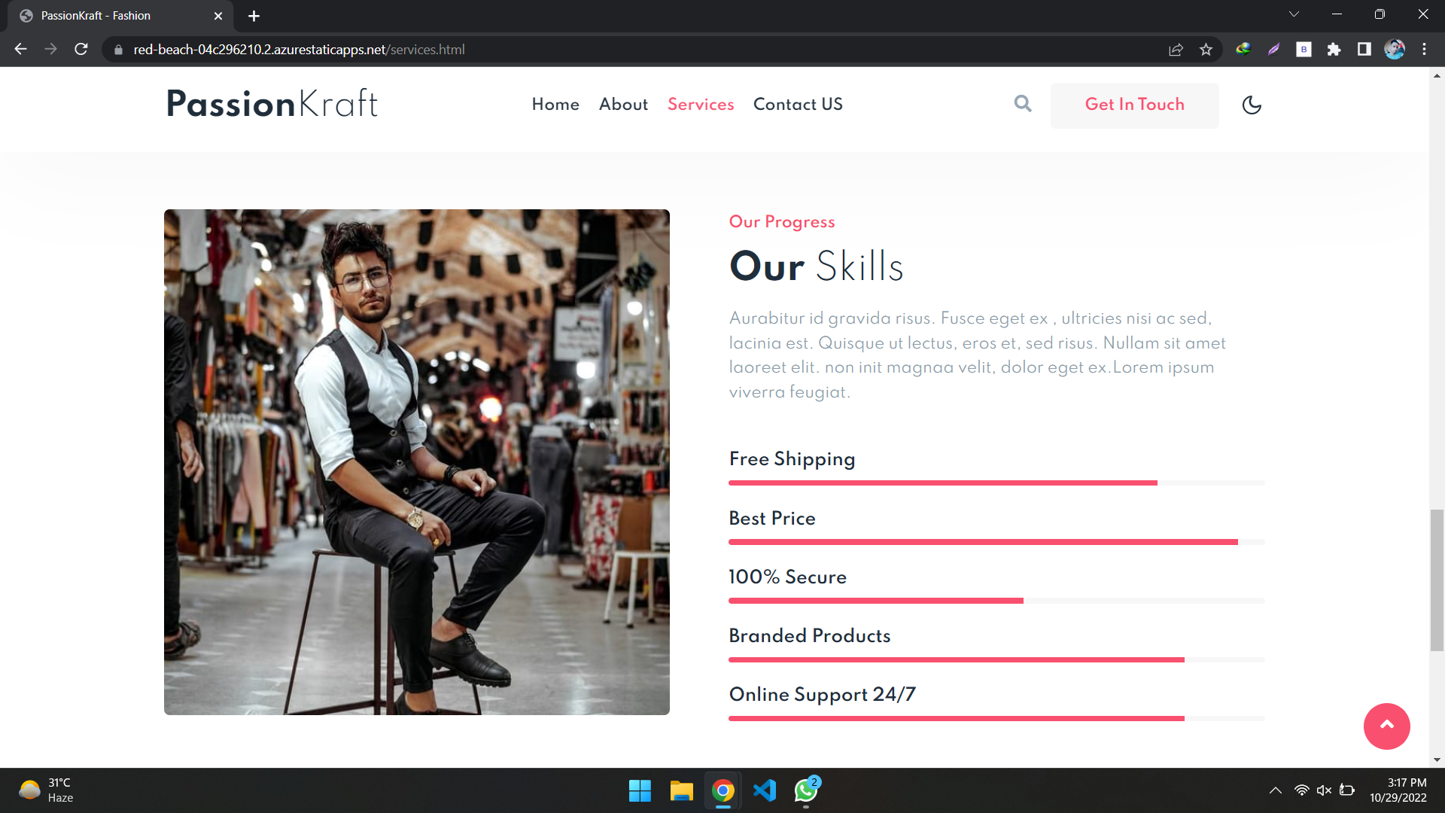1445x813 pixels.
Task: Open the search on PassionKraft navbar
Action: [x=1022, y=104]
